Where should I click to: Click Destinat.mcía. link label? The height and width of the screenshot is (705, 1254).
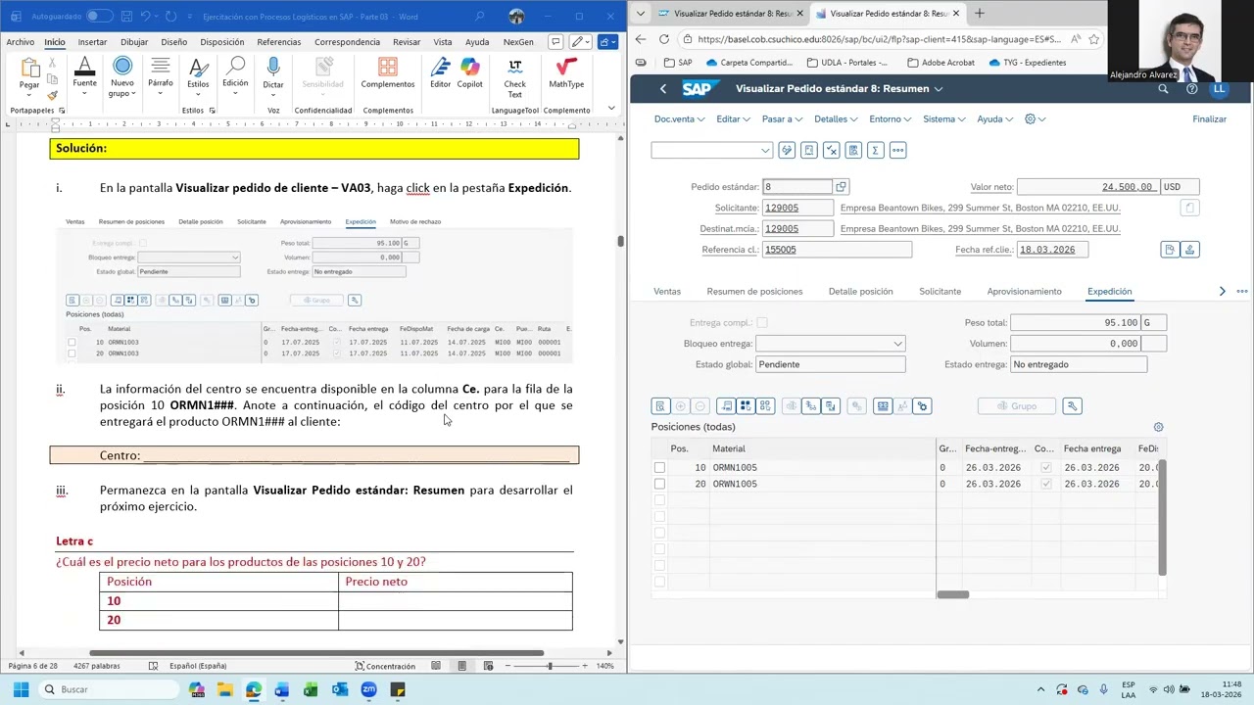(x=729, y=228)
